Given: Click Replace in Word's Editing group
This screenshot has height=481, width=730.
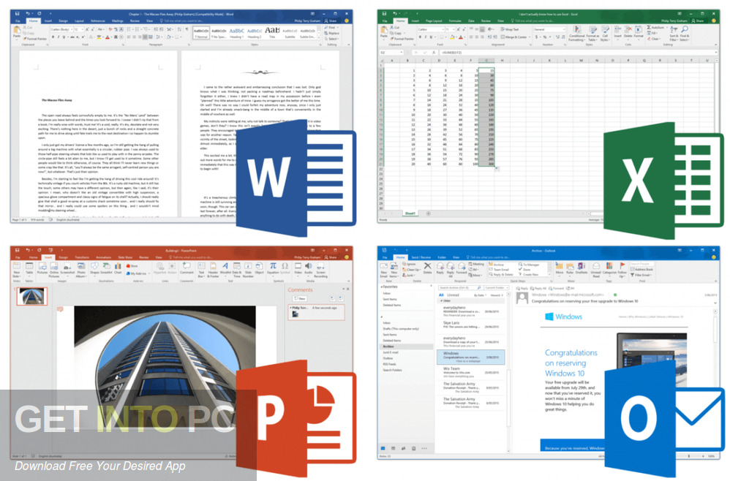Looking at the screenshot, I should (331, 33).
